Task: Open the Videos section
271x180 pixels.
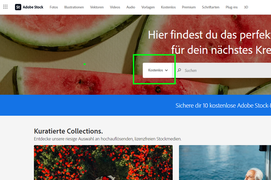Action: pyautogui.click(x=115, y=7)
